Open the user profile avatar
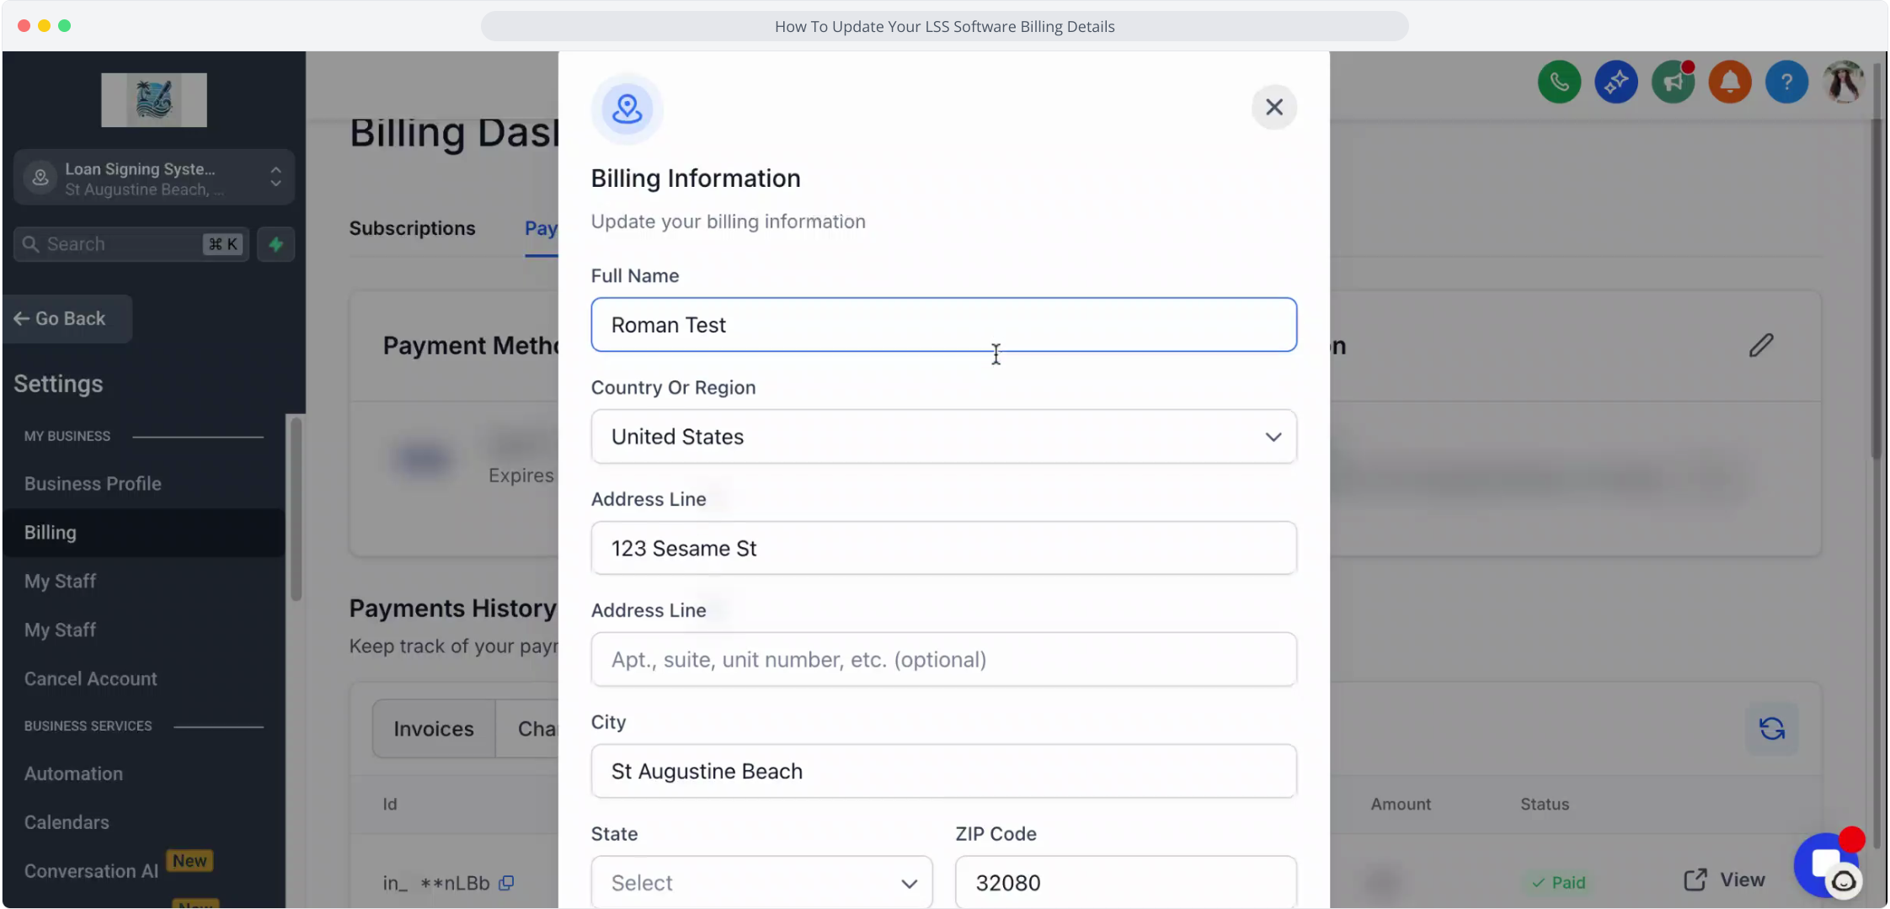 pyautogui.click(x=1843, y=82)
